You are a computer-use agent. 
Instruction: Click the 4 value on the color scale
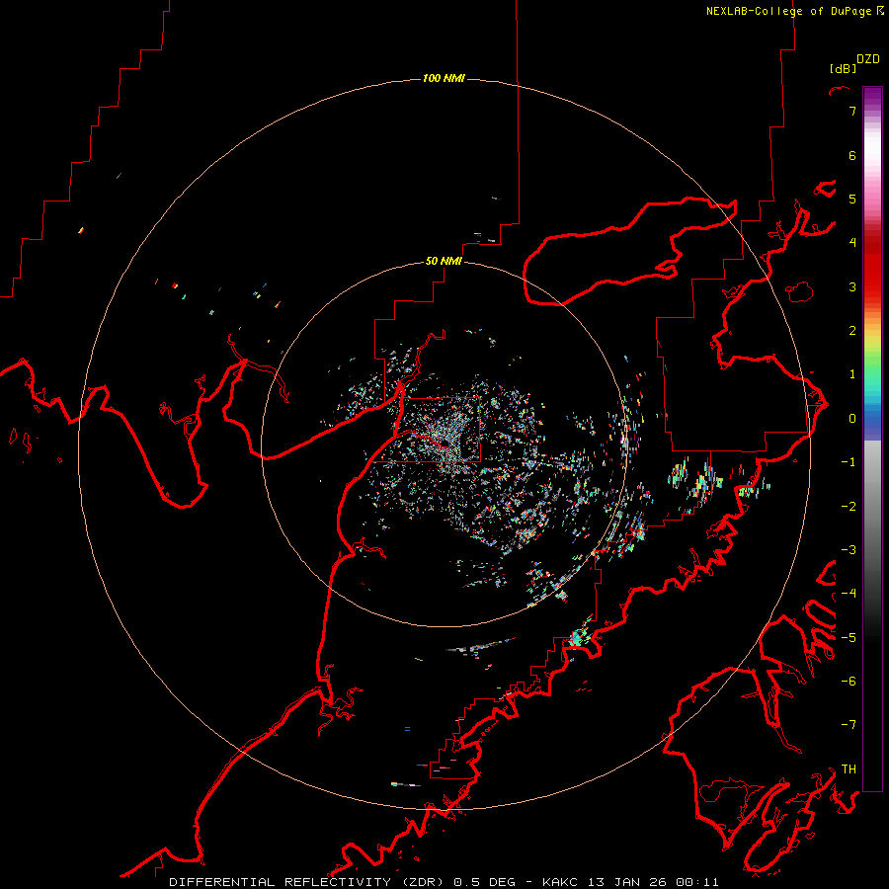click(x=852, y=243)
